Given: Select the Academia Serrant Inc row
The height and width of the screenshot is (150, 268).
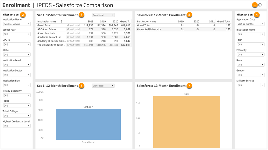Looking at the screenshot, I should 84,37.
